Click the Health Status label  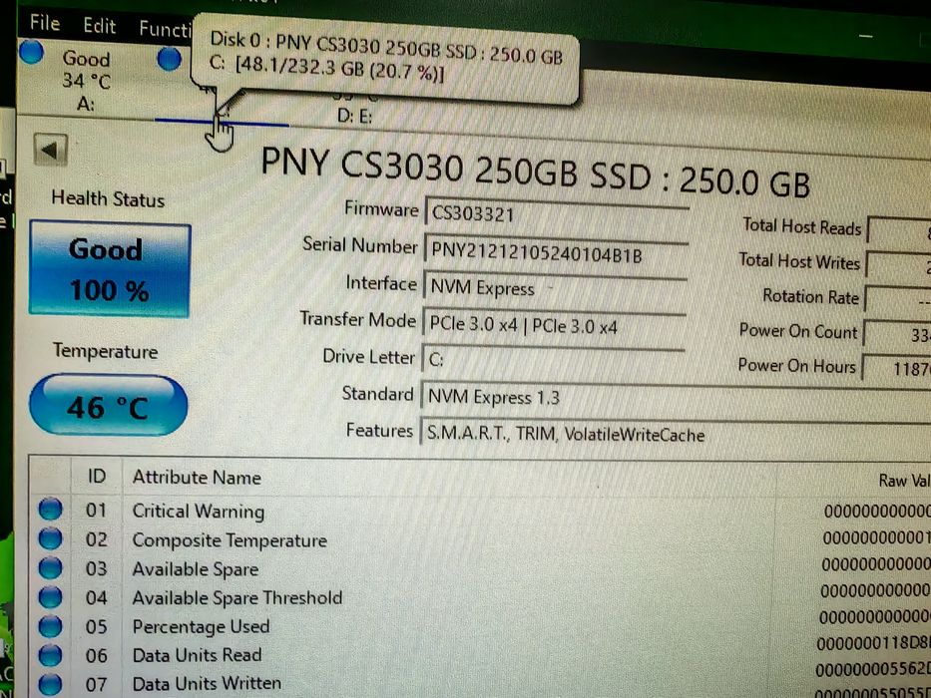pos(108,198)
